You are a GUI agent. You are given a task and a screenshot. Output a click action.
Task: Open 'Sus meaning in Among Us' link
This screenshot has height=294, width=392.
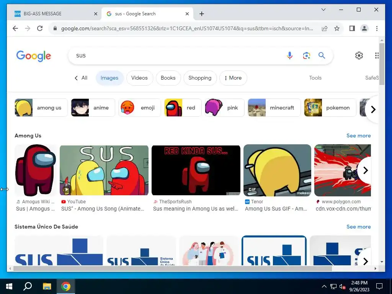[x=195, y=209]
